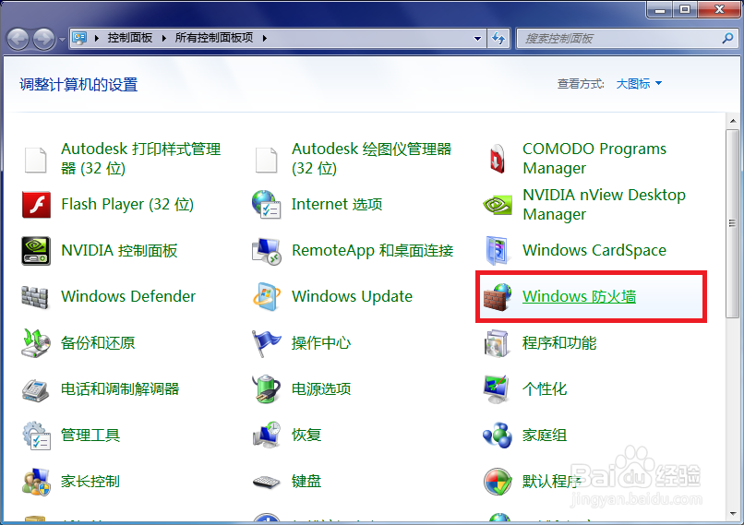Click the vertical scrollbar thumb
744x525 pixels.
(733, 223)
